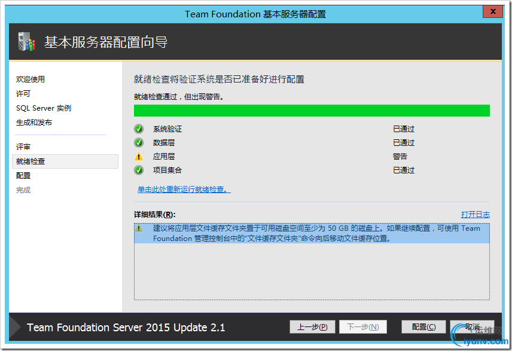512x351 pixels.
Task: Select the SQL Server 实例 step
Action: tap(44, 108)
